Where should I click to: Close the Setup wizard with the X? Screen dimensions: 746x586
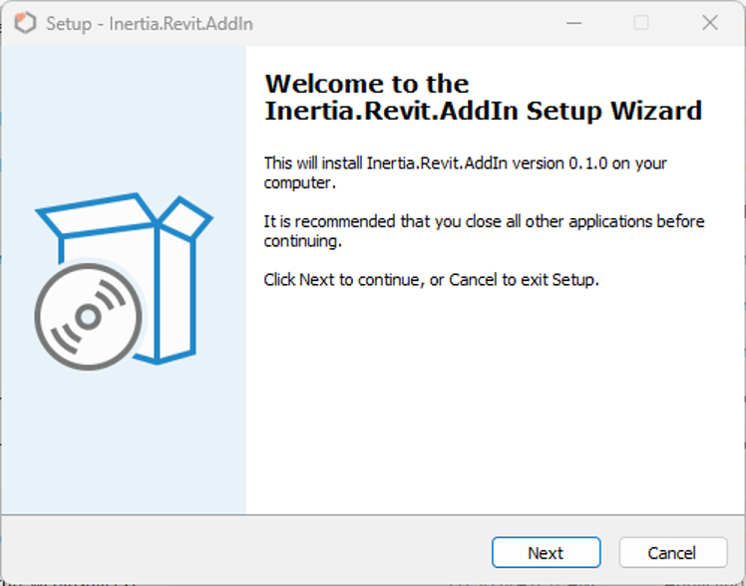click(x=710, y=23)
